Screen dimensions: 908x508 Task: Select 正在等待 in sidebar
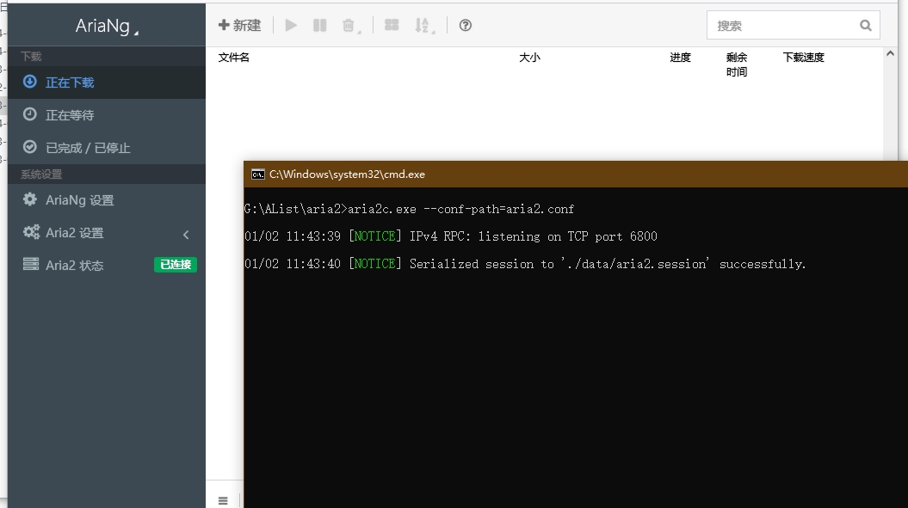(x=107, y=115)
